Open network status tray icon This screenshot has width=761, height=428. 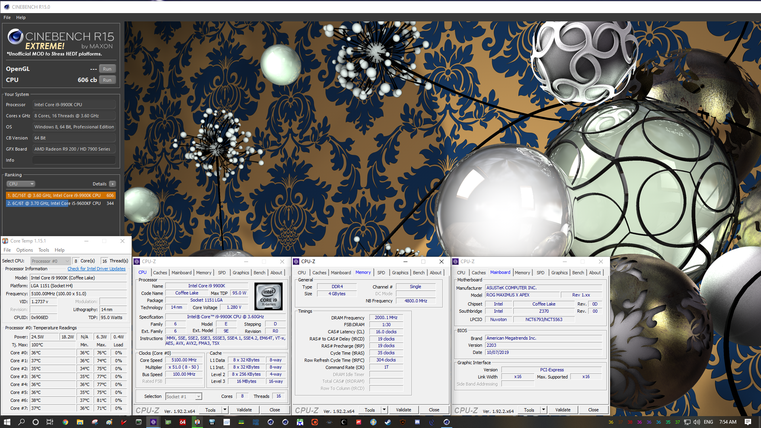coord(687,422)
